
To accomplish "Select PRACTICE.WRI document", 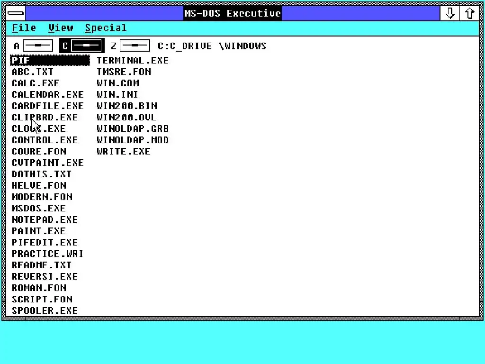I will coord(48,254).
